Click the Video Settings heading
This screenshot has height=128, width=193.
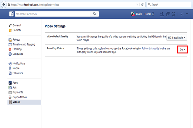tap(55, 26)
